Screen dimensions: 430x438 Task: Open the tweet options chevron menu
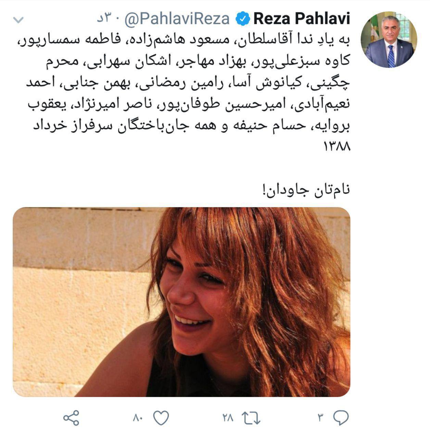pyautogui.click(x=18, y=20)
